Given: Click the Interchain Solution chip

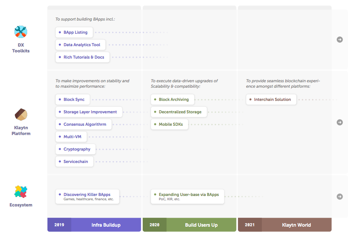Looking at the screenshot, I should click(x=271, y=99).
